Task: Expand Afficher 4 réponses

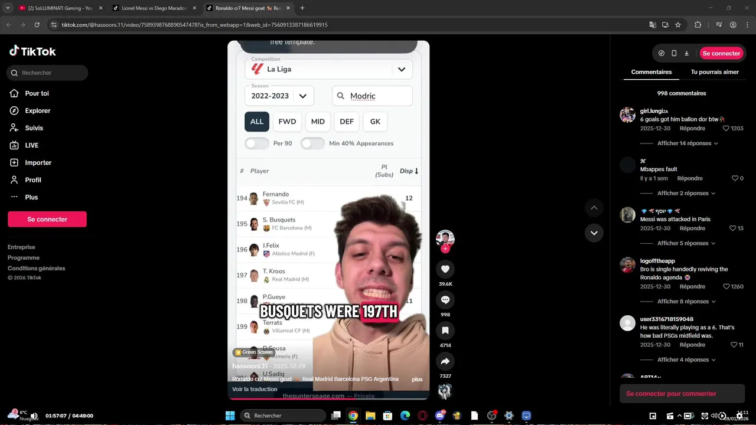Action: click(x=687, y=359)
